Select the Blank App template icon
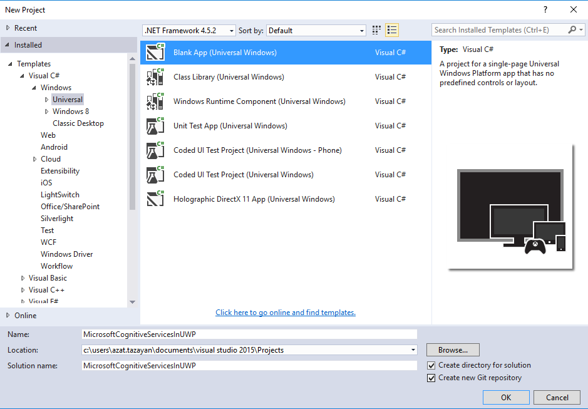Image resolution: width=588 pixels, height=409 pixels. point(155,52)
